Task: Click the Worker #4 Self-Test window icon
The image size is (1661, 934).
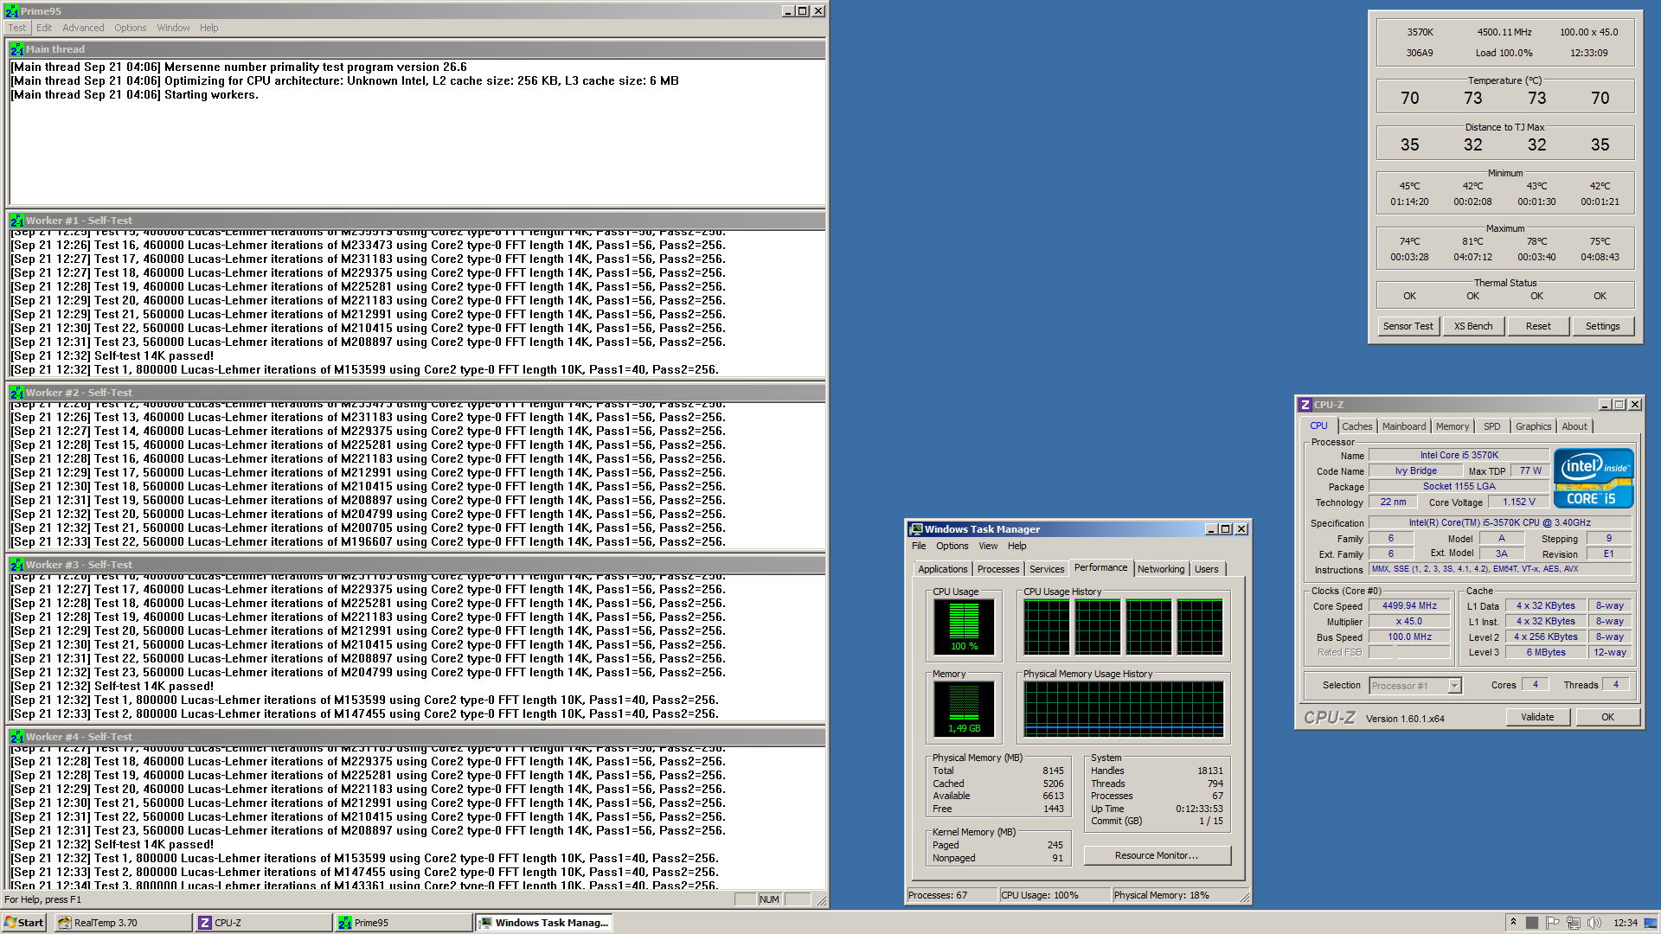Action: (16, 737)
